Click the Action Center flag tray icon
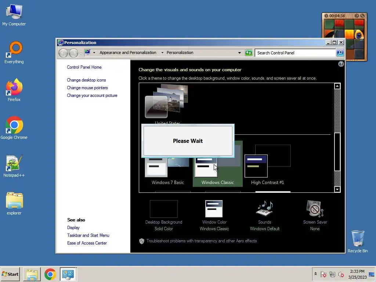 pyautogui.click(x=323, y=274)
